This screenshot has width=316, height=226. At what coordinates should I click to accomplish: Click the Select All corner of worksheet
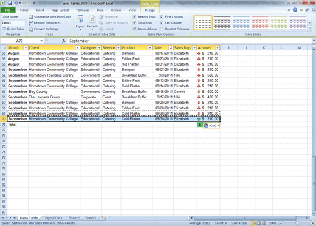pos(4,47)
